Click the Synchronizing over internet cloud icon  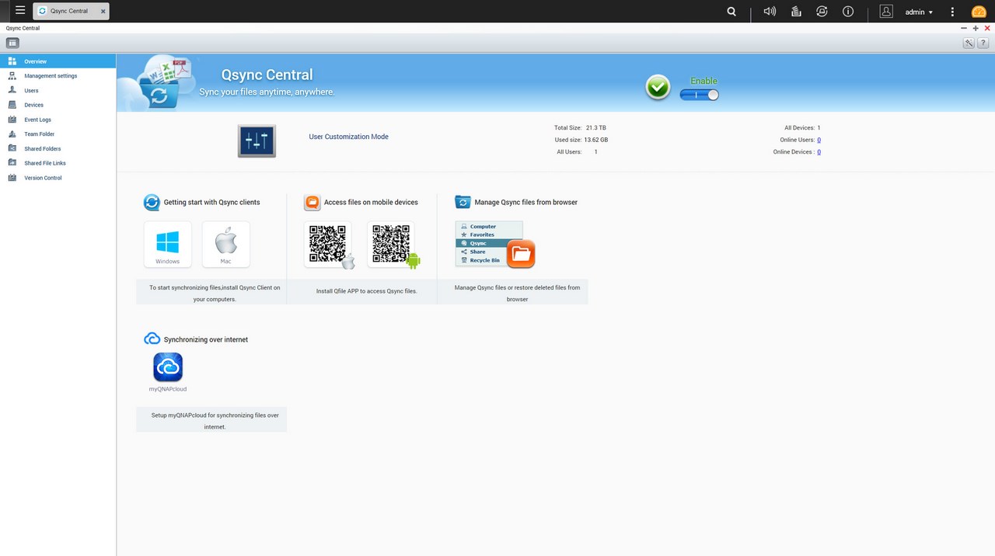click(x=152, y=339)
